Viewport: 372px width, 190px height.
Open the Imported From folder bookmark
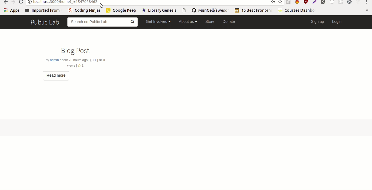pyautogui.click(x=44, y=10)
